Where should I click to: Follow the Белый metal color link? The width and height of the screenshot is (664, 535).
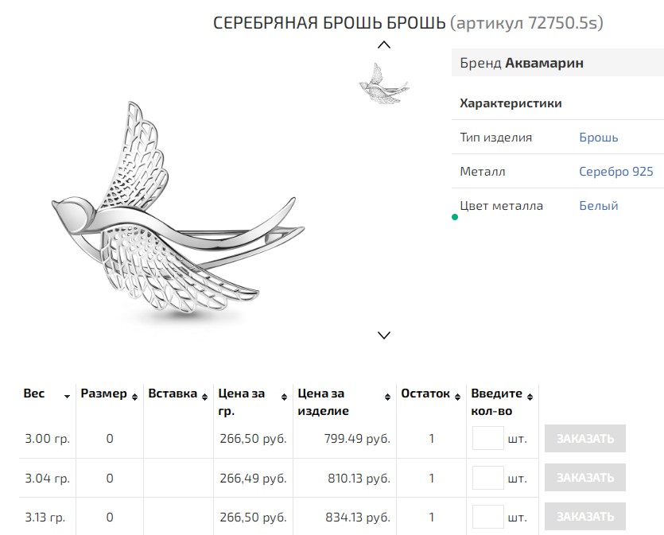click(598, 206)
